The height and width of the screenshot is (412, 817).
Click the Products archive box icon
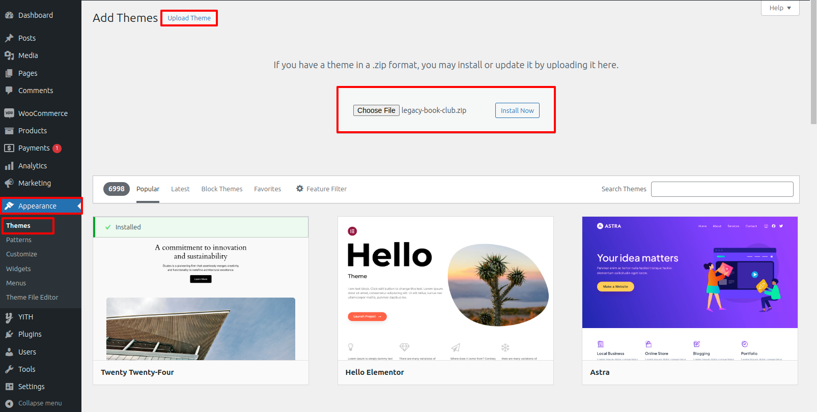pyautogui.click(x=9, y=131)
